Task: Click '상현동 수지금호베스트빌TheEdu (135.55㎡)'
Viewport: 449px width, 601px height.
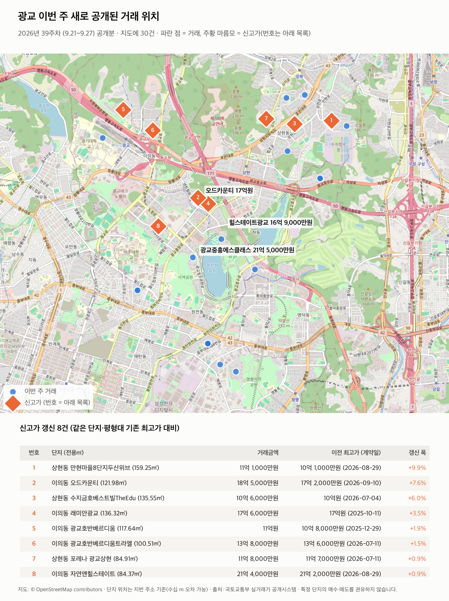Action: click(108, 498)
